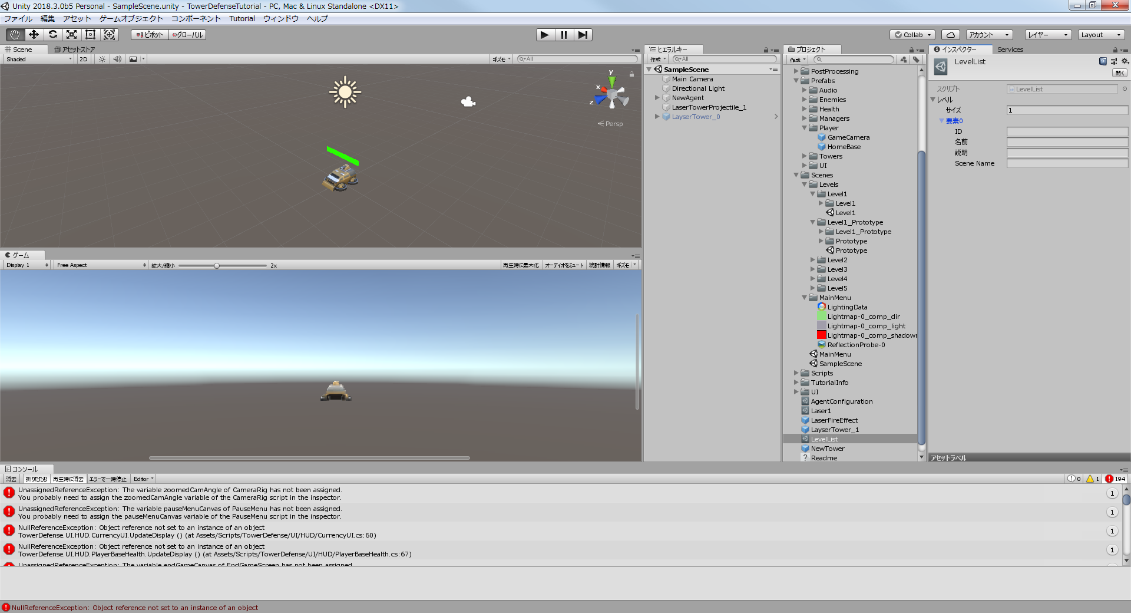The image size is (1131, 613).
Task: Click the scene ギズモ gizmos button
Action: pos(502,59)
